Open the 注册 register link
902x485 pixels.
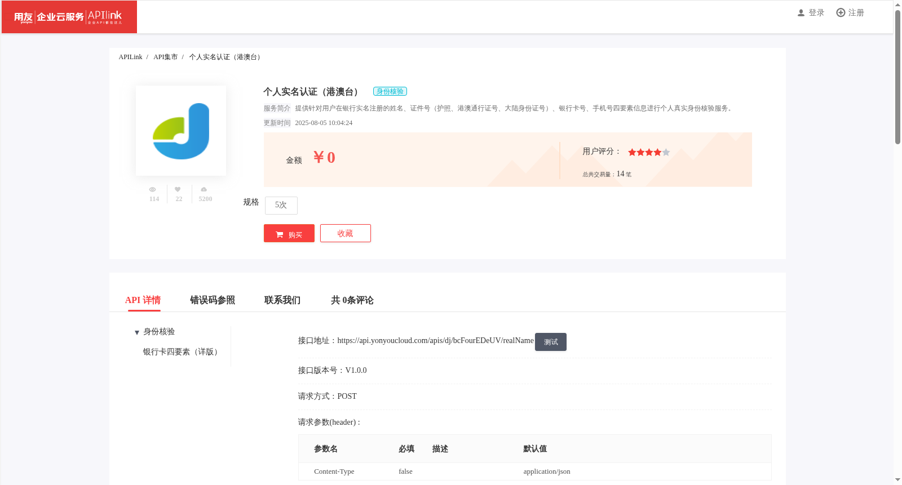856,12
